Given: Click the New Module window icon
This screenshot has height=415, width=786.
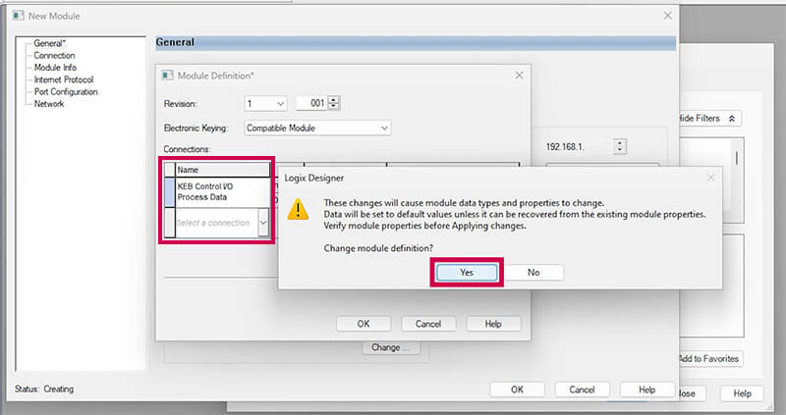Looking at the screenshot, I should click(18, 16).
